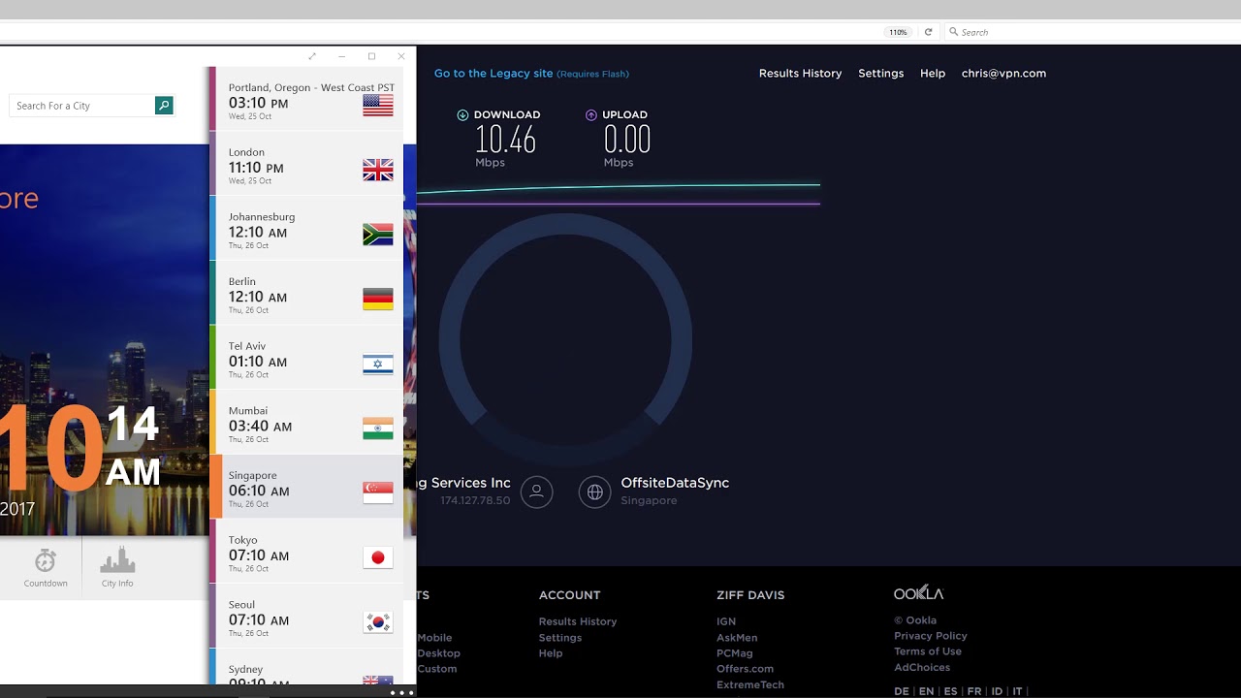The height and width of the screenshot is (698, 1241).
Task: Click the United States flag icon
Action: pyautogui.click(x=378, y=105)
